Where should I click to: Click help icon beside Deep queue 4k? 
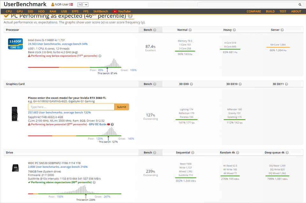pos(287,152)
